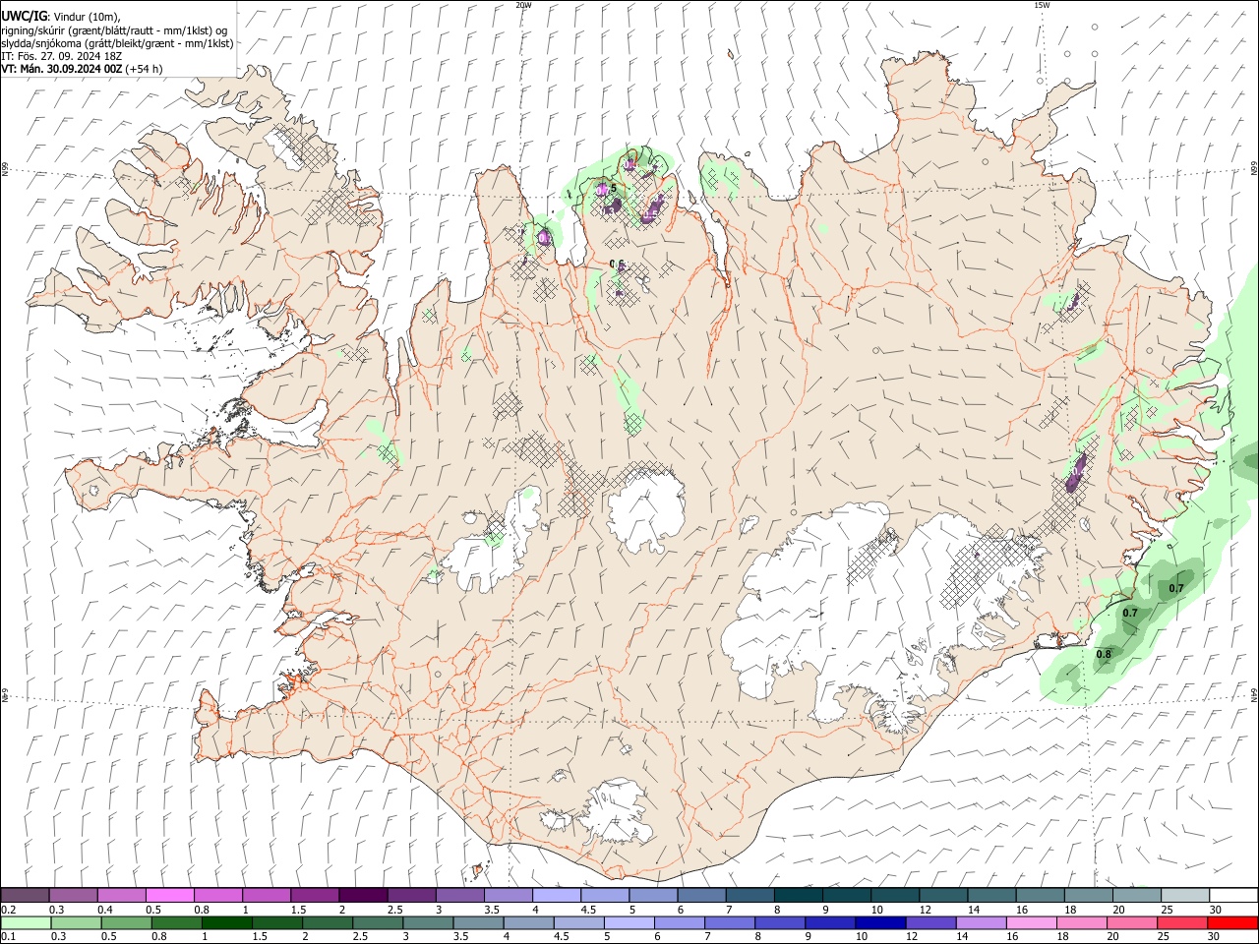
Task: Click upper legend swatch between 12 and 14
Action: 944,896
